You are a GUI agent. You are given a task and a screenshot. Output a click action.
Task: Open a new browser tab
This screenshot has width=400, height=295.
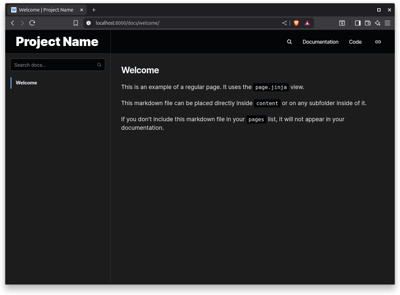94,10
